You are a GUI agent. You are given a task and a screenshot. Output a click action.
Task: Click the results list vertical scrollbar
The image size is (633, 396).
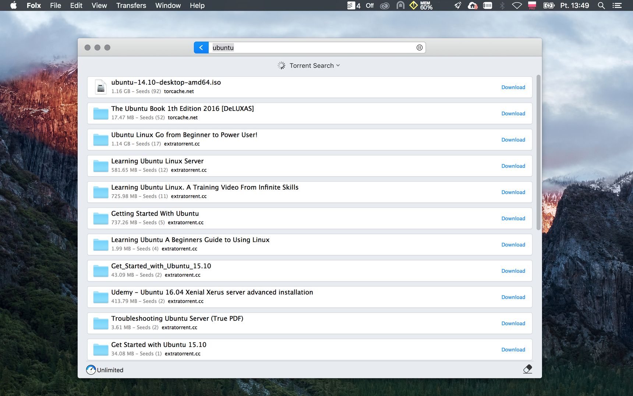(x=538, y=153)
